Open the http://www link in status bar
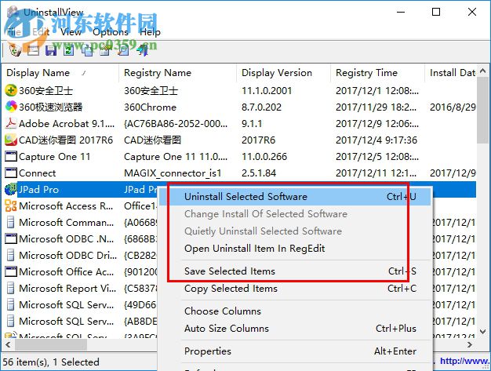The width and height of the screenshot is (491, 371). click(x=464, y=362)
